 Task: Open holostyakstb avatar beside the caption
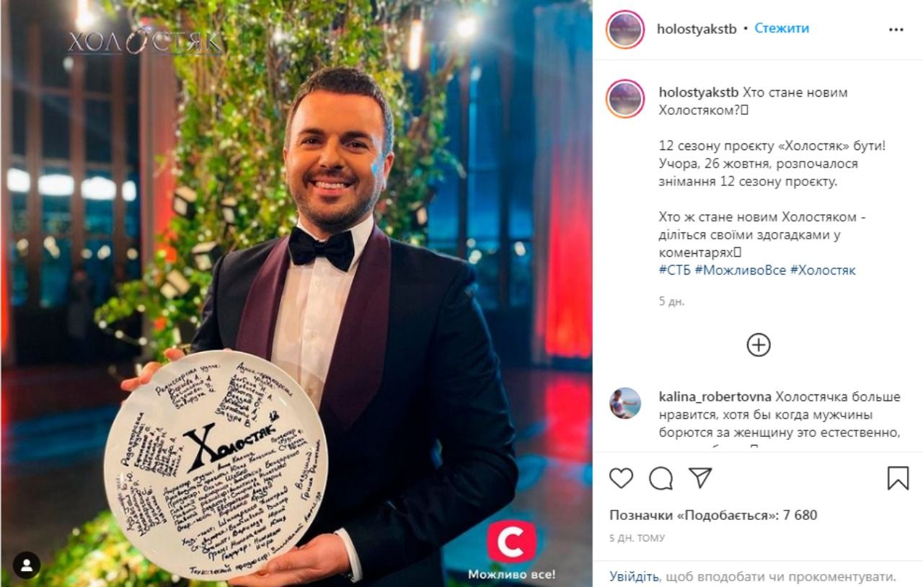(x=625, y=99)
